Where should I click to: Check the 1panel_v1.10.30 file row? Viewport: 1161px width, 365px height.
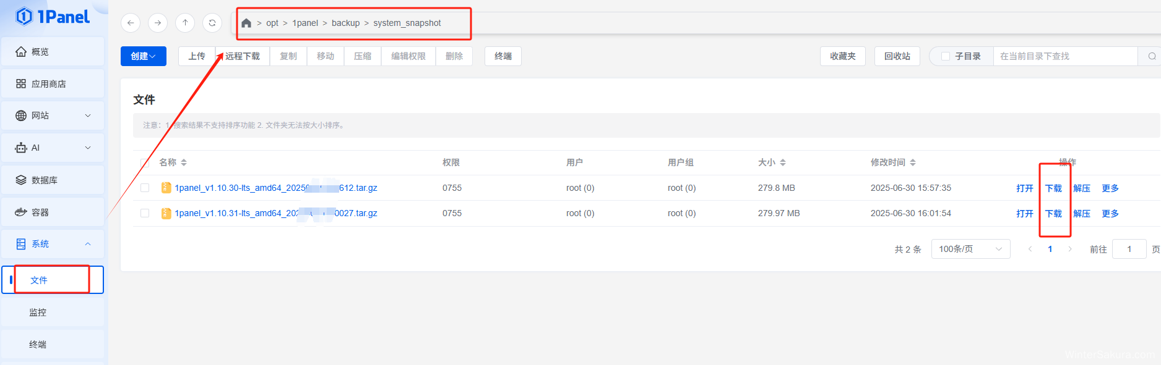145,188
